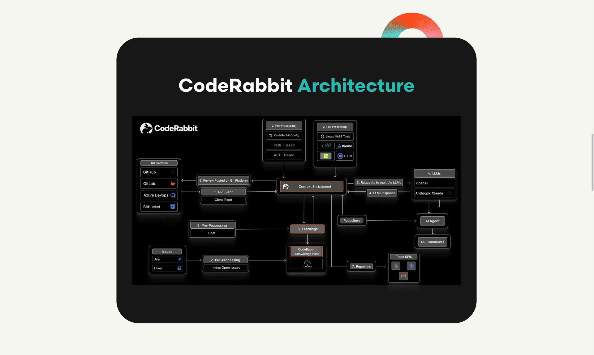Click the purple ESLint hexagon icon
This screenshot has height=355, width=594.
(x=340, y=156)
